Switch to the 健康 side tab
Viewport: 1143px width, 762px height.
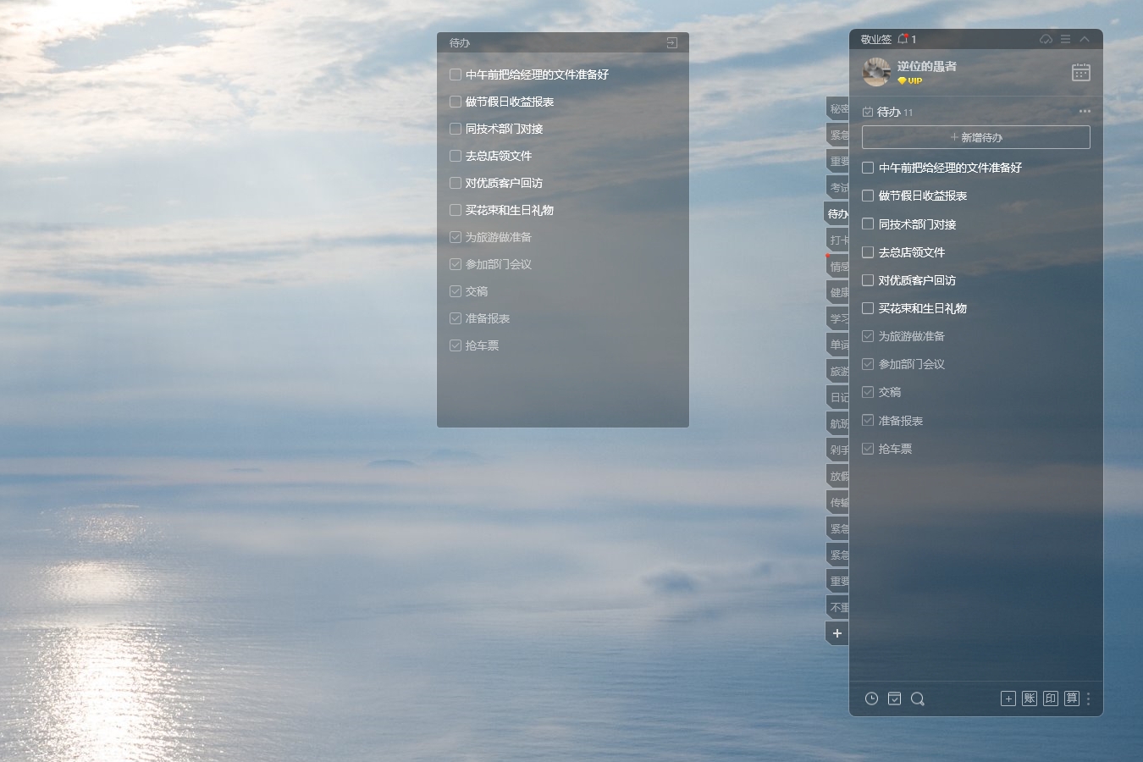point(838,292)
